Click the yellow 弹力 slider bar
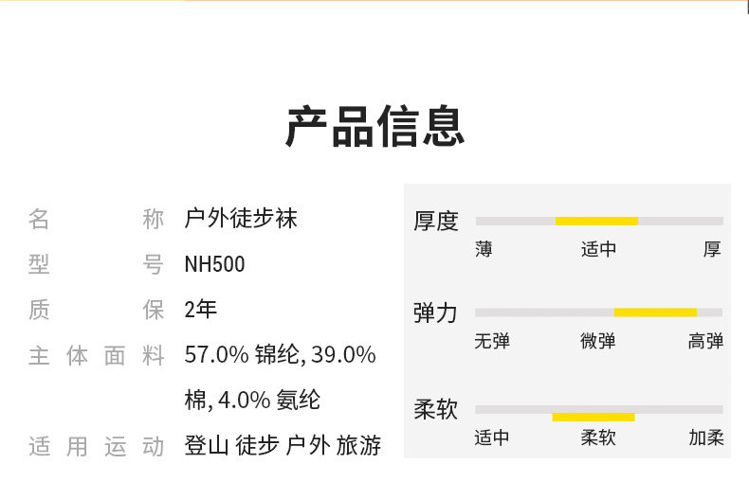 655,312
